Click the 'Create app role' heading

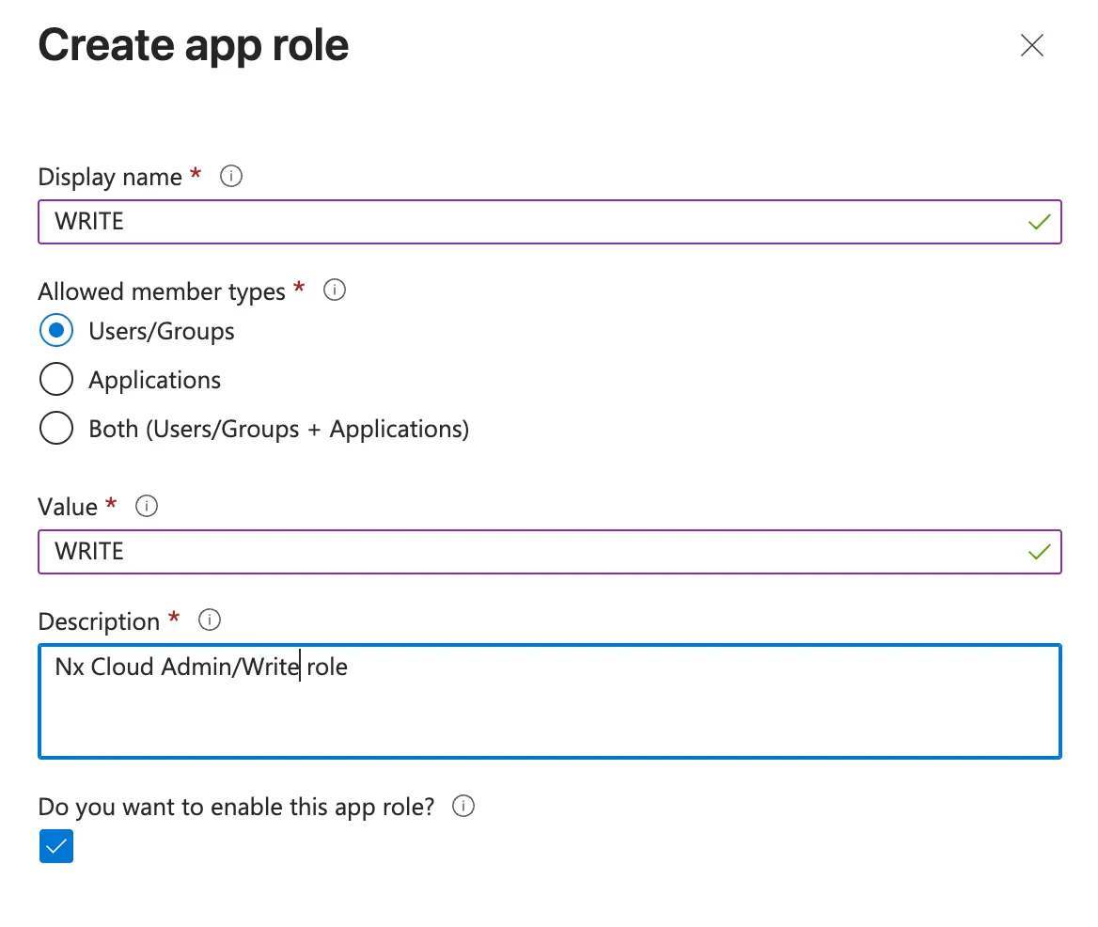coord(194,46)
